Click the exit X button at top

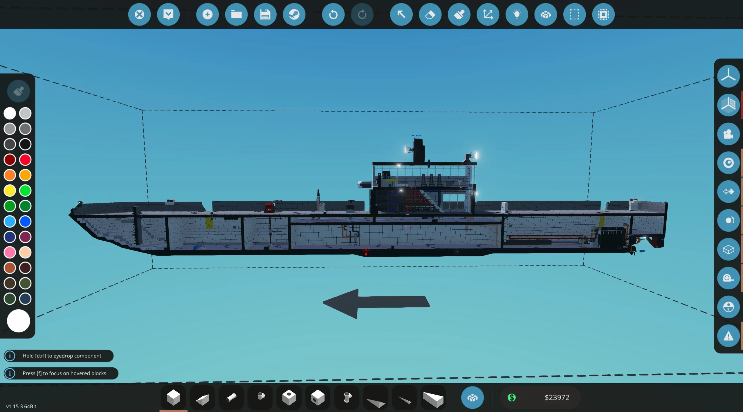tap(139, 14)
